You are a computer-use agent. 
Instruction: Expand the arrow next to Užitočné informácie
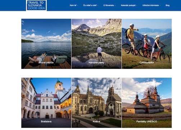160,5
